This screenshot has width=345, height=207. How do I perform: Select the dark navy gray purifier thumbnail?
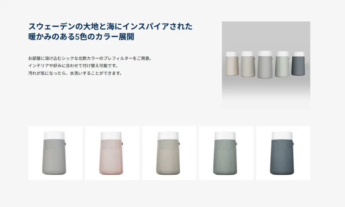(283, 153)
